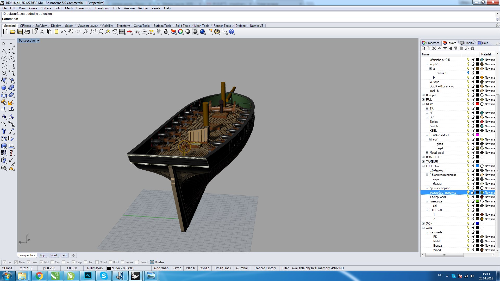The image size is (500, 281).
Task: Open Photoshop from the Windows taskbar
Action: (x=87, y=276)
